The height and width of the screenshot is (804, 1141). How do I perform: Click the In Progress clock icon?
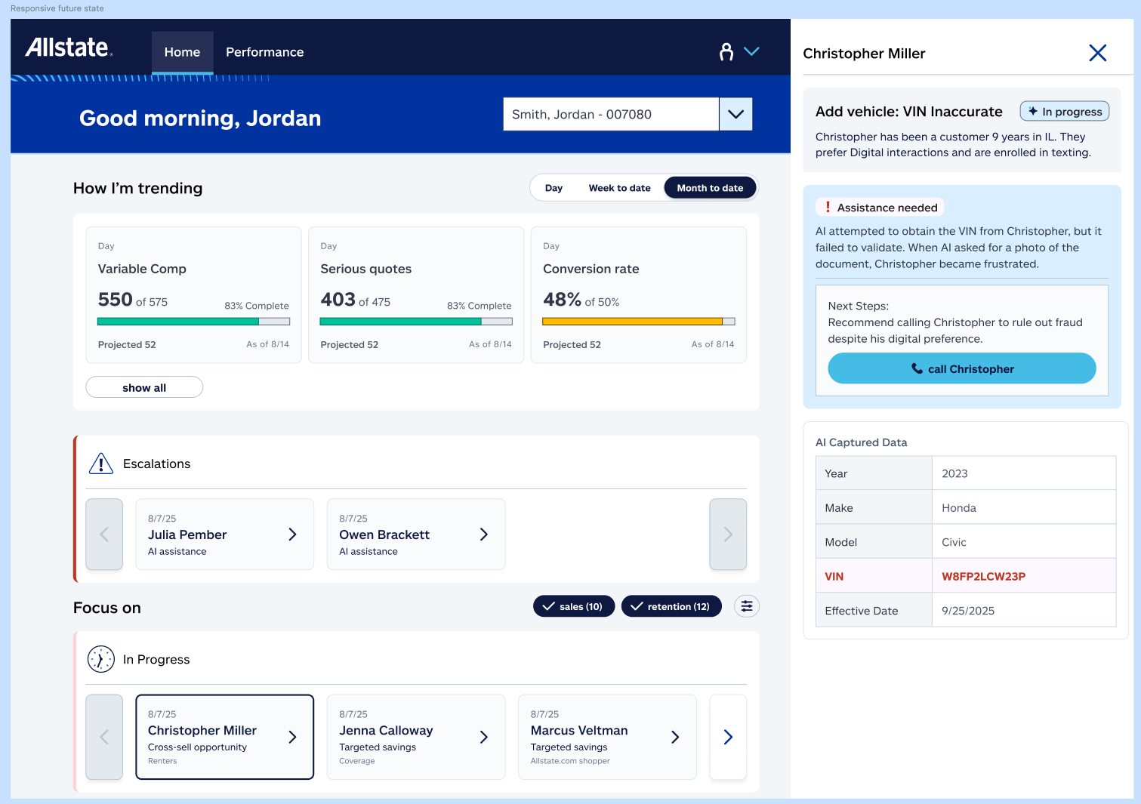pyautogui.click(x=101, y=659)
